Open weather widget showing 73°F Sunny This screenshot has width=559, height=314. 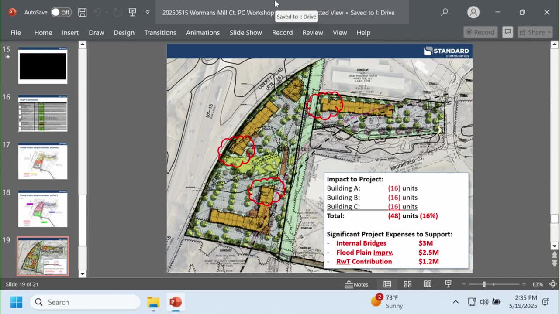tap(387, 302)
